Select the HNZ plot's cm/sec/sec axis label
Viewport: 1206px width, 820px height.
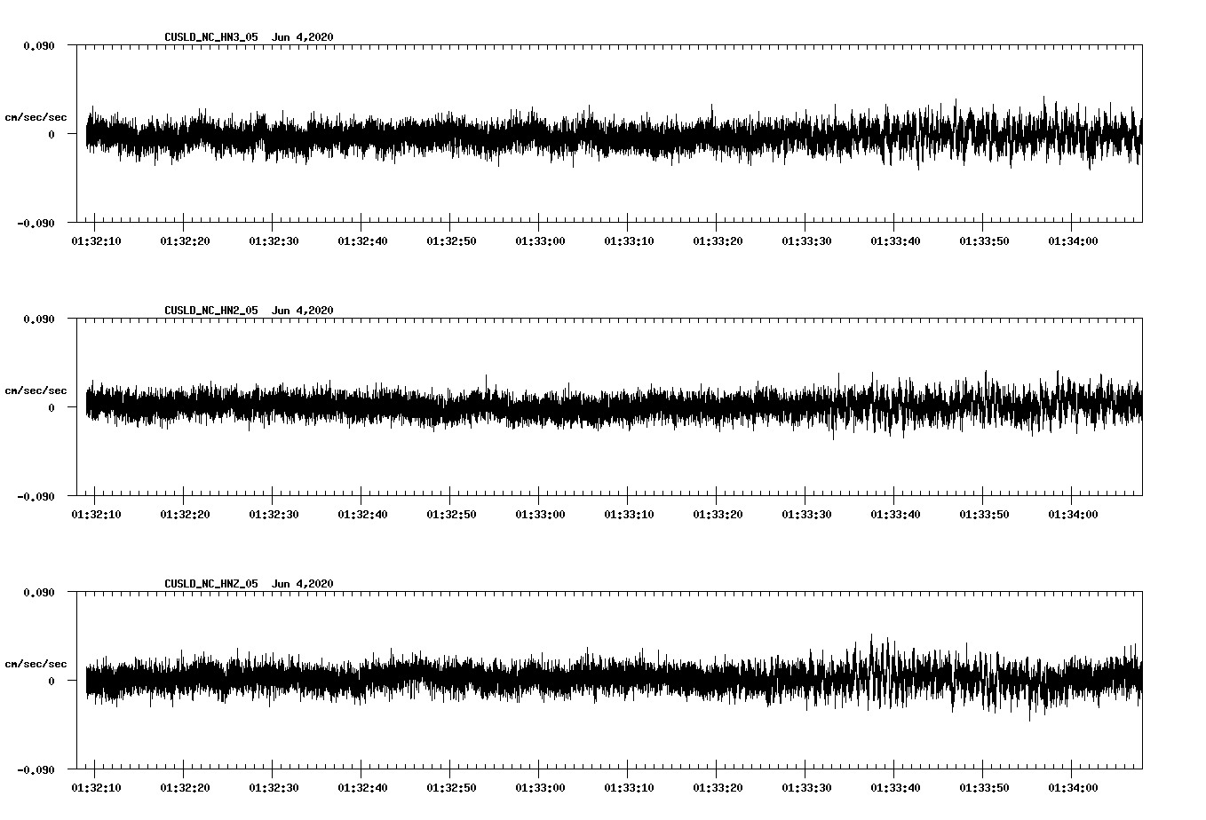pyautogui.click(x=36, y=664)
